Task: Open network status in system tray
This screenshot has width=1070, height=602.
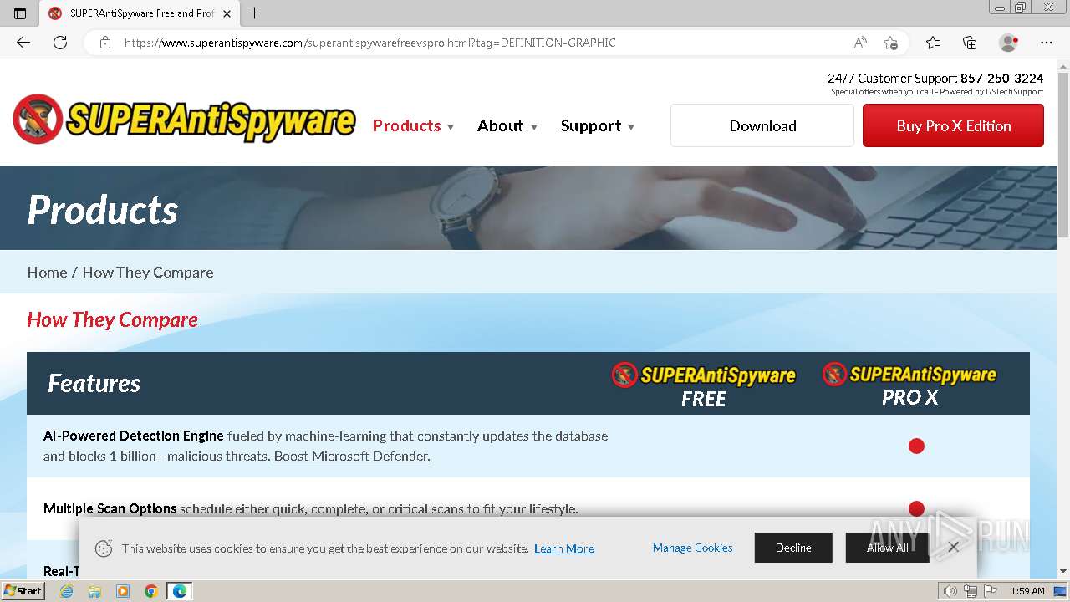Action: tap(970, 591)
